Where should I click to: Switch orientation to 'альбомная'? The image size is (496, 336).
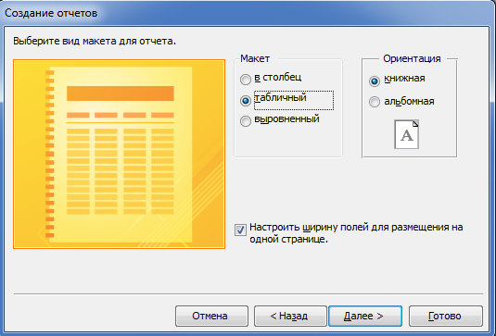coord(375,102)
